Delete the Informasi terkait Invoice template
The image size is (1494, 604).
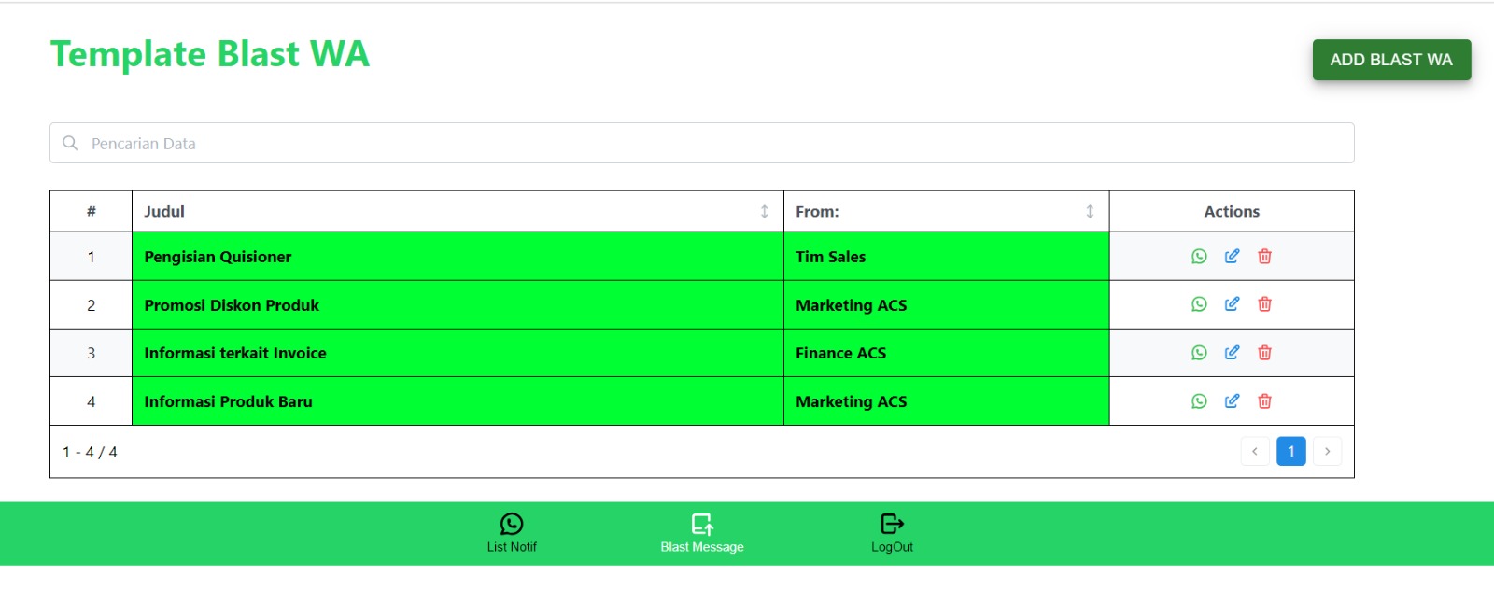(1264, 353)
